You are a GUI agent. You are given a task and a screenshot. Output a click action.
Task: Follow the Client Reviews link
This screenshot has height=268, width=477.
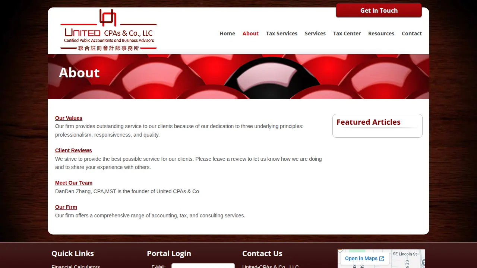pyautogui.click(x=73, y=150)
